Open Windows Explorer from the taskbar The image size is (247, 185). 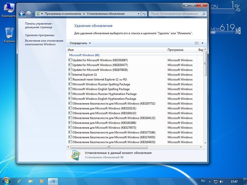(31, 181)
